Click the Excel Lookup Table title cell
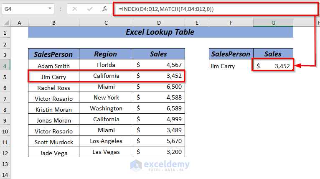 point(160,32)
